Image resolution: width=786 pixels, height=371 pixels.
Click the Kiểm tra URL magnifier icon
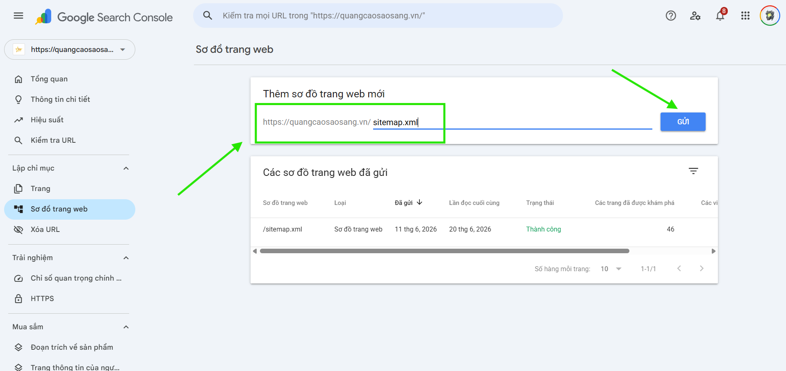[18, 140]
